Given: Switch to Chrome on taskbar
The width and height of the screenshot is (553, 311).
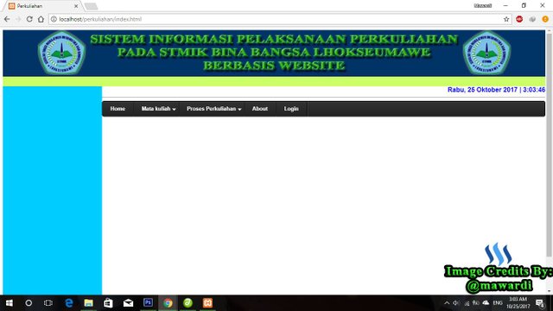Looking at the screenshot, I should (x=168, y=303).
